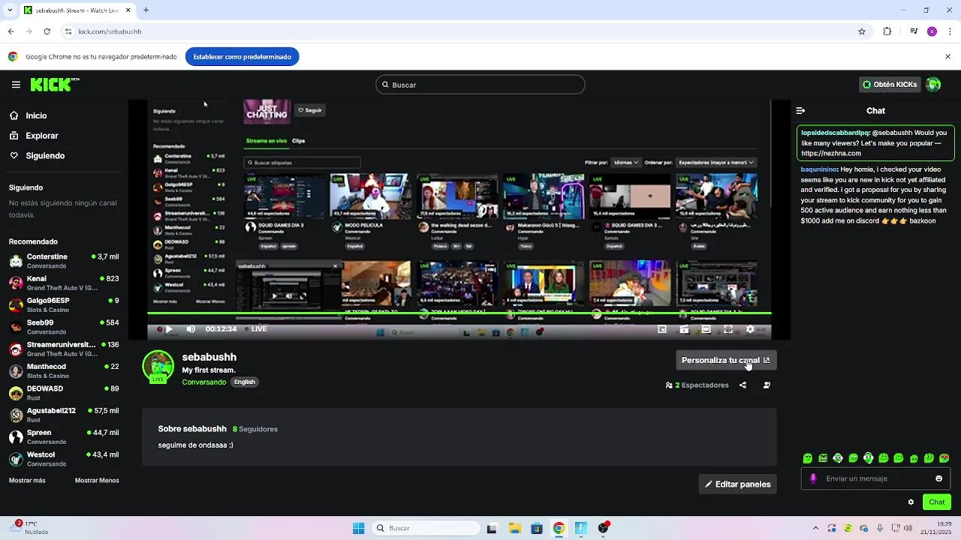Click the green Chat send button

pyautogui.click(x=937, y=502)
